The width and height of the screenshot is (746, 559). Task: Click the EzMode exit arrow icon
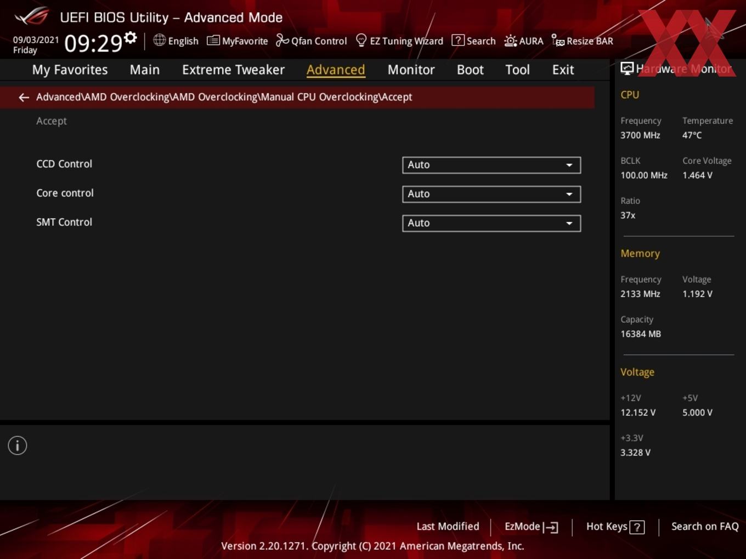pyautogui.click(x=551, y=527)
